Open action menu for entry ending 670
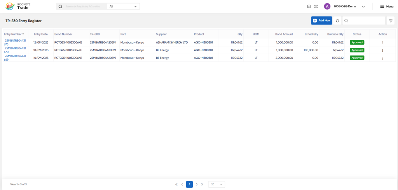The height and width of the screenshot is (190, 398). tap(382, 50)
